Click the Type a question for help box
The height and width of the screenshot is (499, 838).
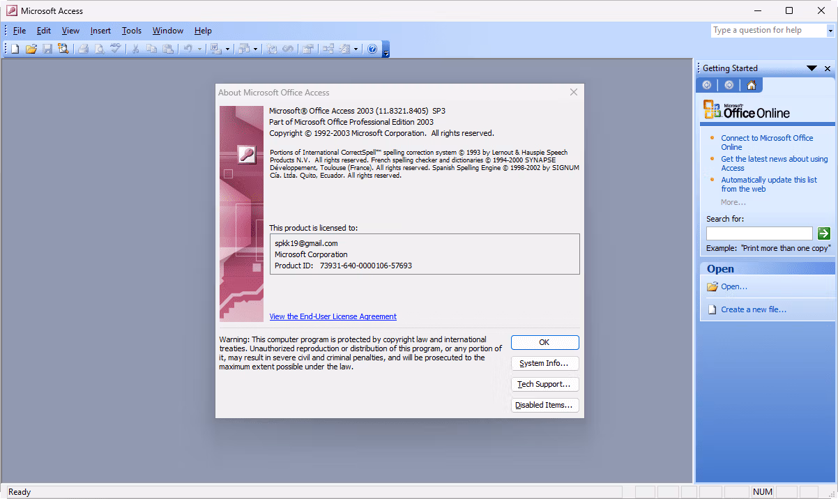point(768,31)
